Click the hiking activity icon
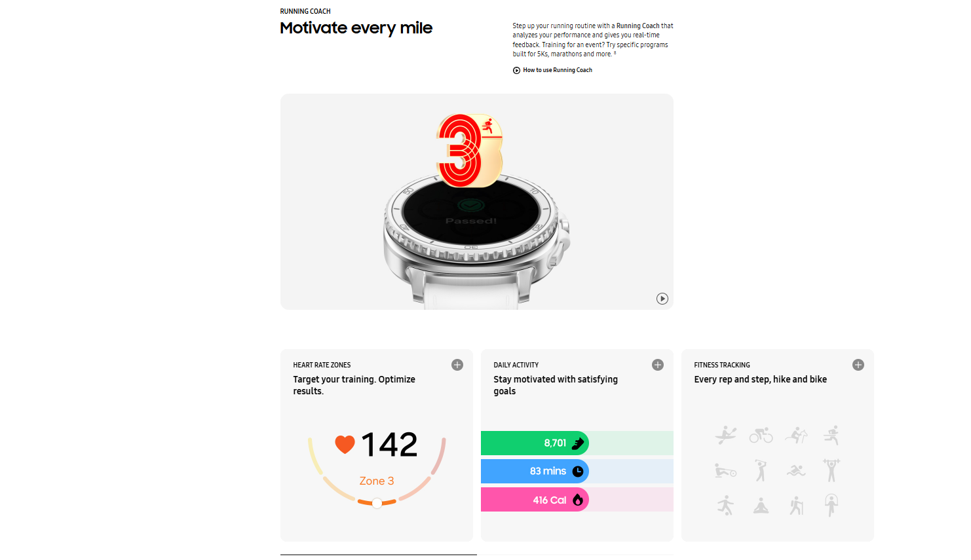The height and width of the screenshot is (560, 971). [x=797, y=506]
